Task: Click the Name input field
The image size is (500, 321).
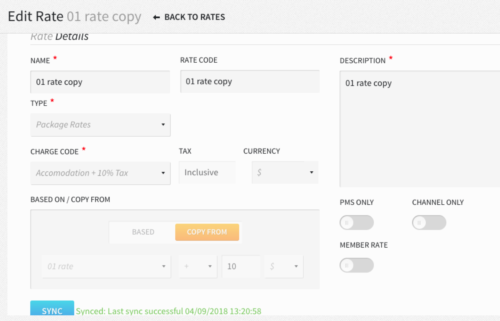Action: pyautogui.click(x=100, y=82)
